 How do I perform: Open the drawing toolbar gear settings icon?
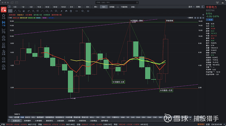82,11
